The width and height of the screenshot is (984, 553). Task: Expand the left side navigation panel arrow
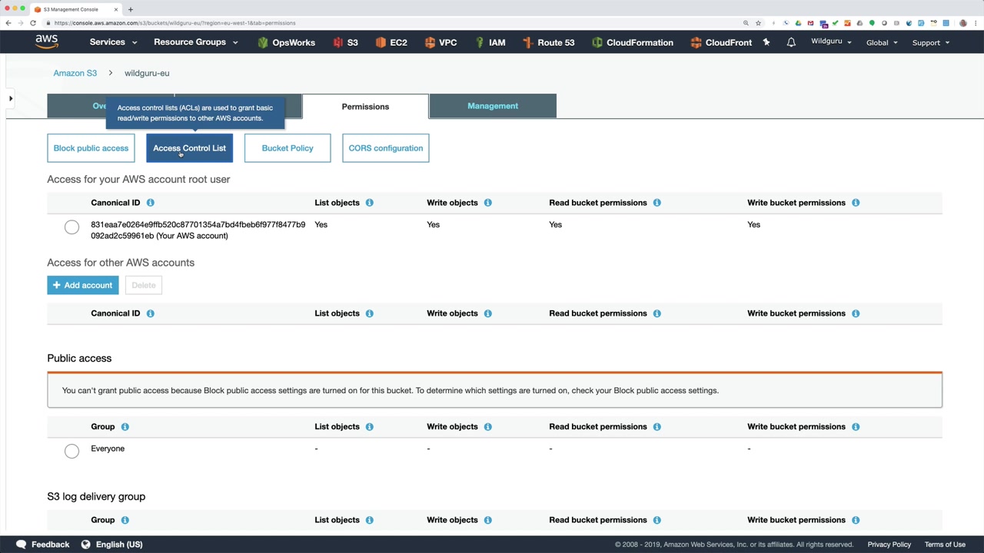(x=11, y=98)
